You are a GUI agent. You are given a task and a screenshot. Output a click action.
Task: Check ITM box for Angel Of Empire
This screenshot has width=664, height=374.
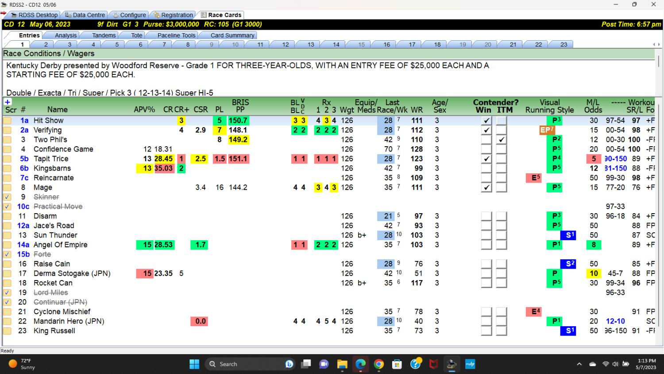(x=501, y=245)
